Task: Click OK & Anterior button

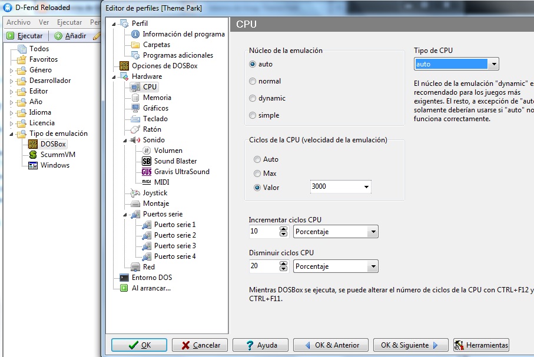Action: tap(331, 345)
